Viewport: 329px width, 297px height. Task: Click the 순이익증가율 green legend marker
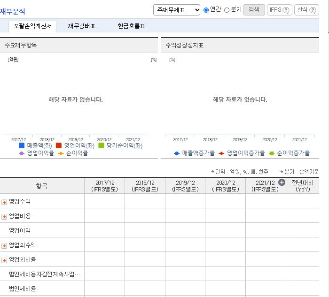point(272,153)
